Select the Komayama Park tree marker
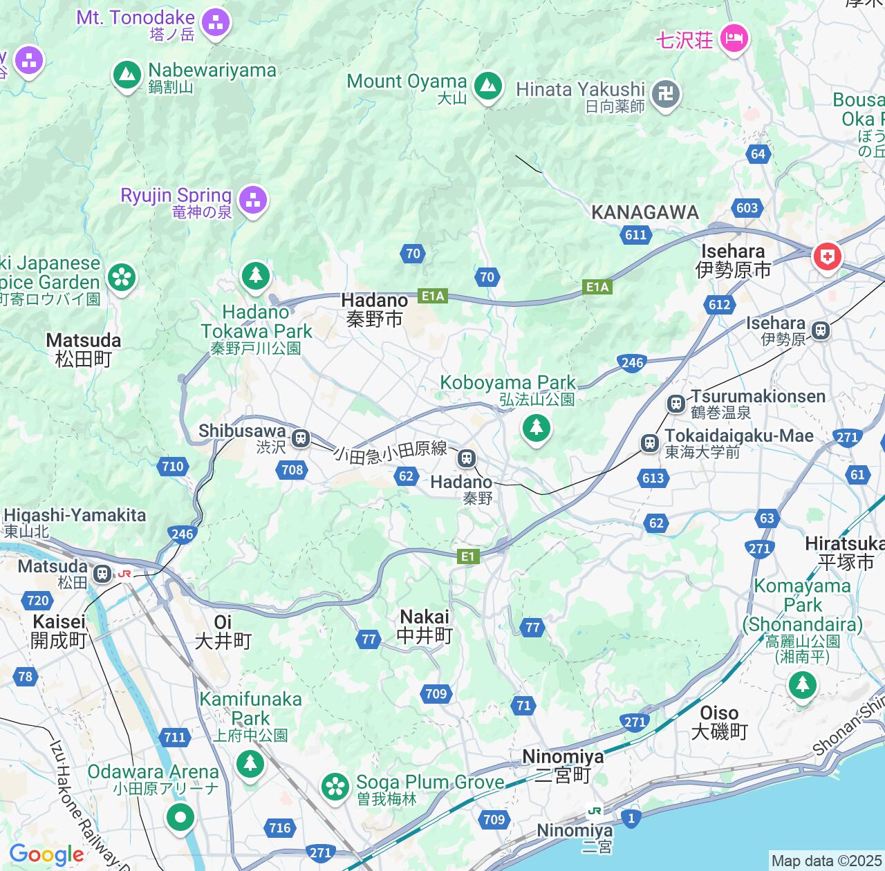This screenshot has height=871, width=885. point(803,685)
